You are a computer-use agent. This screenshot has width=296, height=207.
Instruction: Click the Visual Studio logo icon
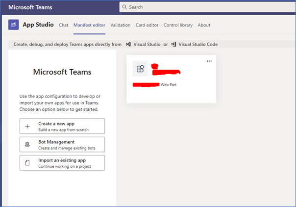128,44
